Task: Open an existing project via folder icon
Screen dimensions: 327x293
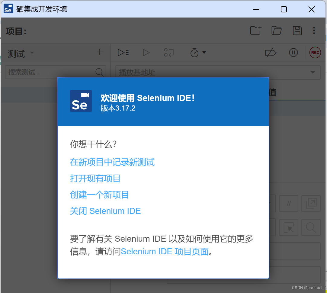Action: [277, 31]
